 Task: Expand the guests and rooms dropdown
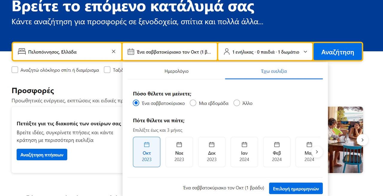[305, 52]
